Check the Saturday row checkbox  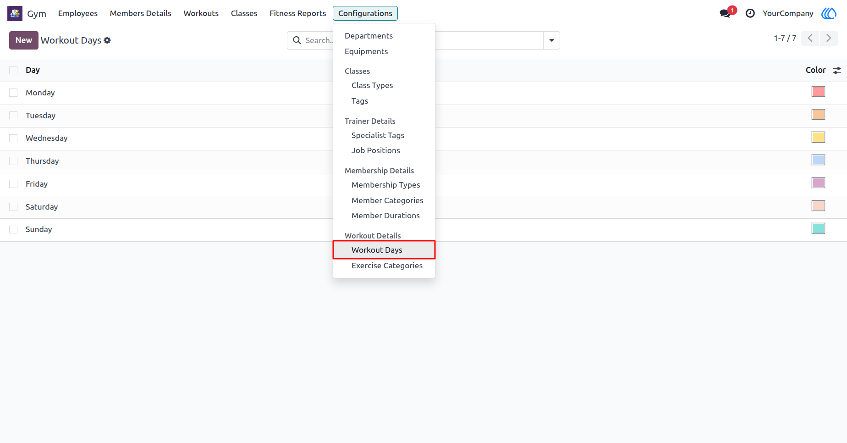(13, 207)
